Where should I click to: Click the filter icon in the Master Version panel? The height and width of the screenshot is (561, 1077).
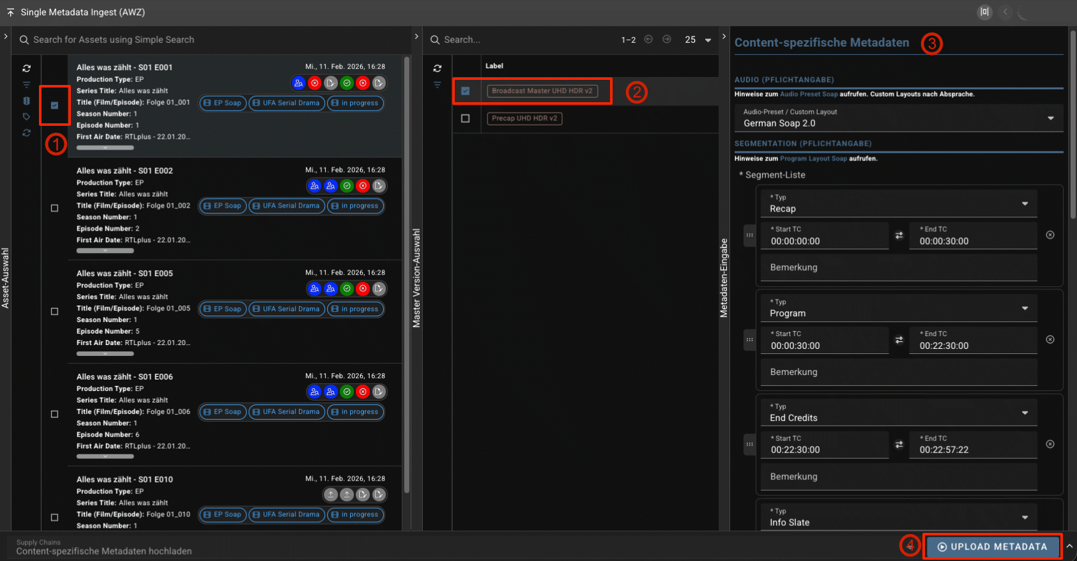pyautogui.click(x=437, y=85)
